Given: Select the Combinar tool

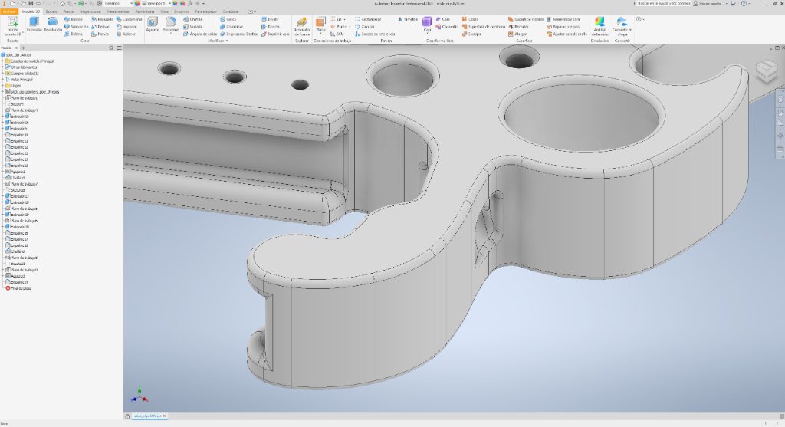Looking at the screenshot, I should click(232, 27).
